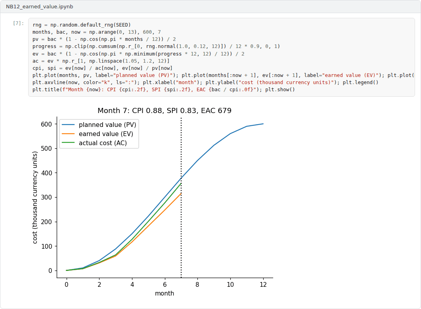Click the 'cpi, spi =' code line
The image size is (421, 309).
click(x=102, y=68)
